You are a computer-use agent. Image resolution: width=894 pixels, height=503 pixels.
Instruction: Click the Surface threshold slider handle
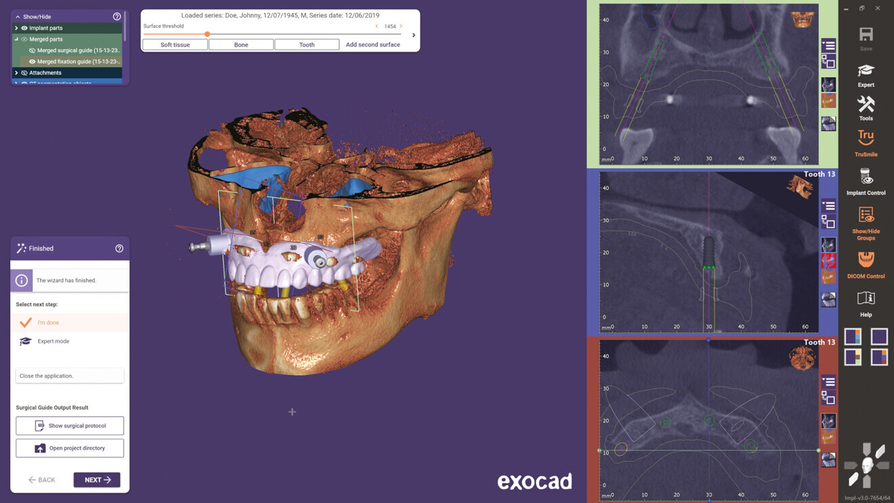click(207, 34)
